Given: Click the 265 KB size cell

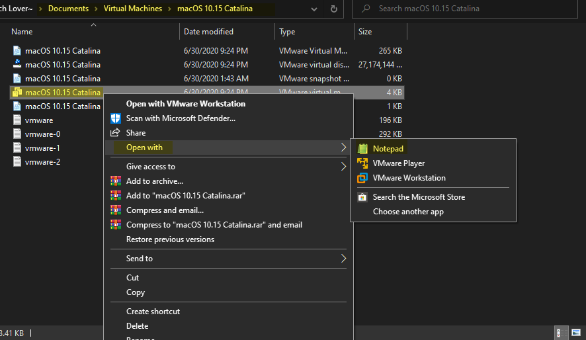Looking at the screenshot, I should coord(390,51).
